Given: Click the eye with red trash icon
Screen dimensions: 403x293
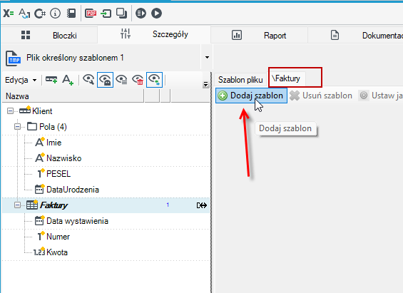Looking at the screenshot, I should [x=138, y=80].
